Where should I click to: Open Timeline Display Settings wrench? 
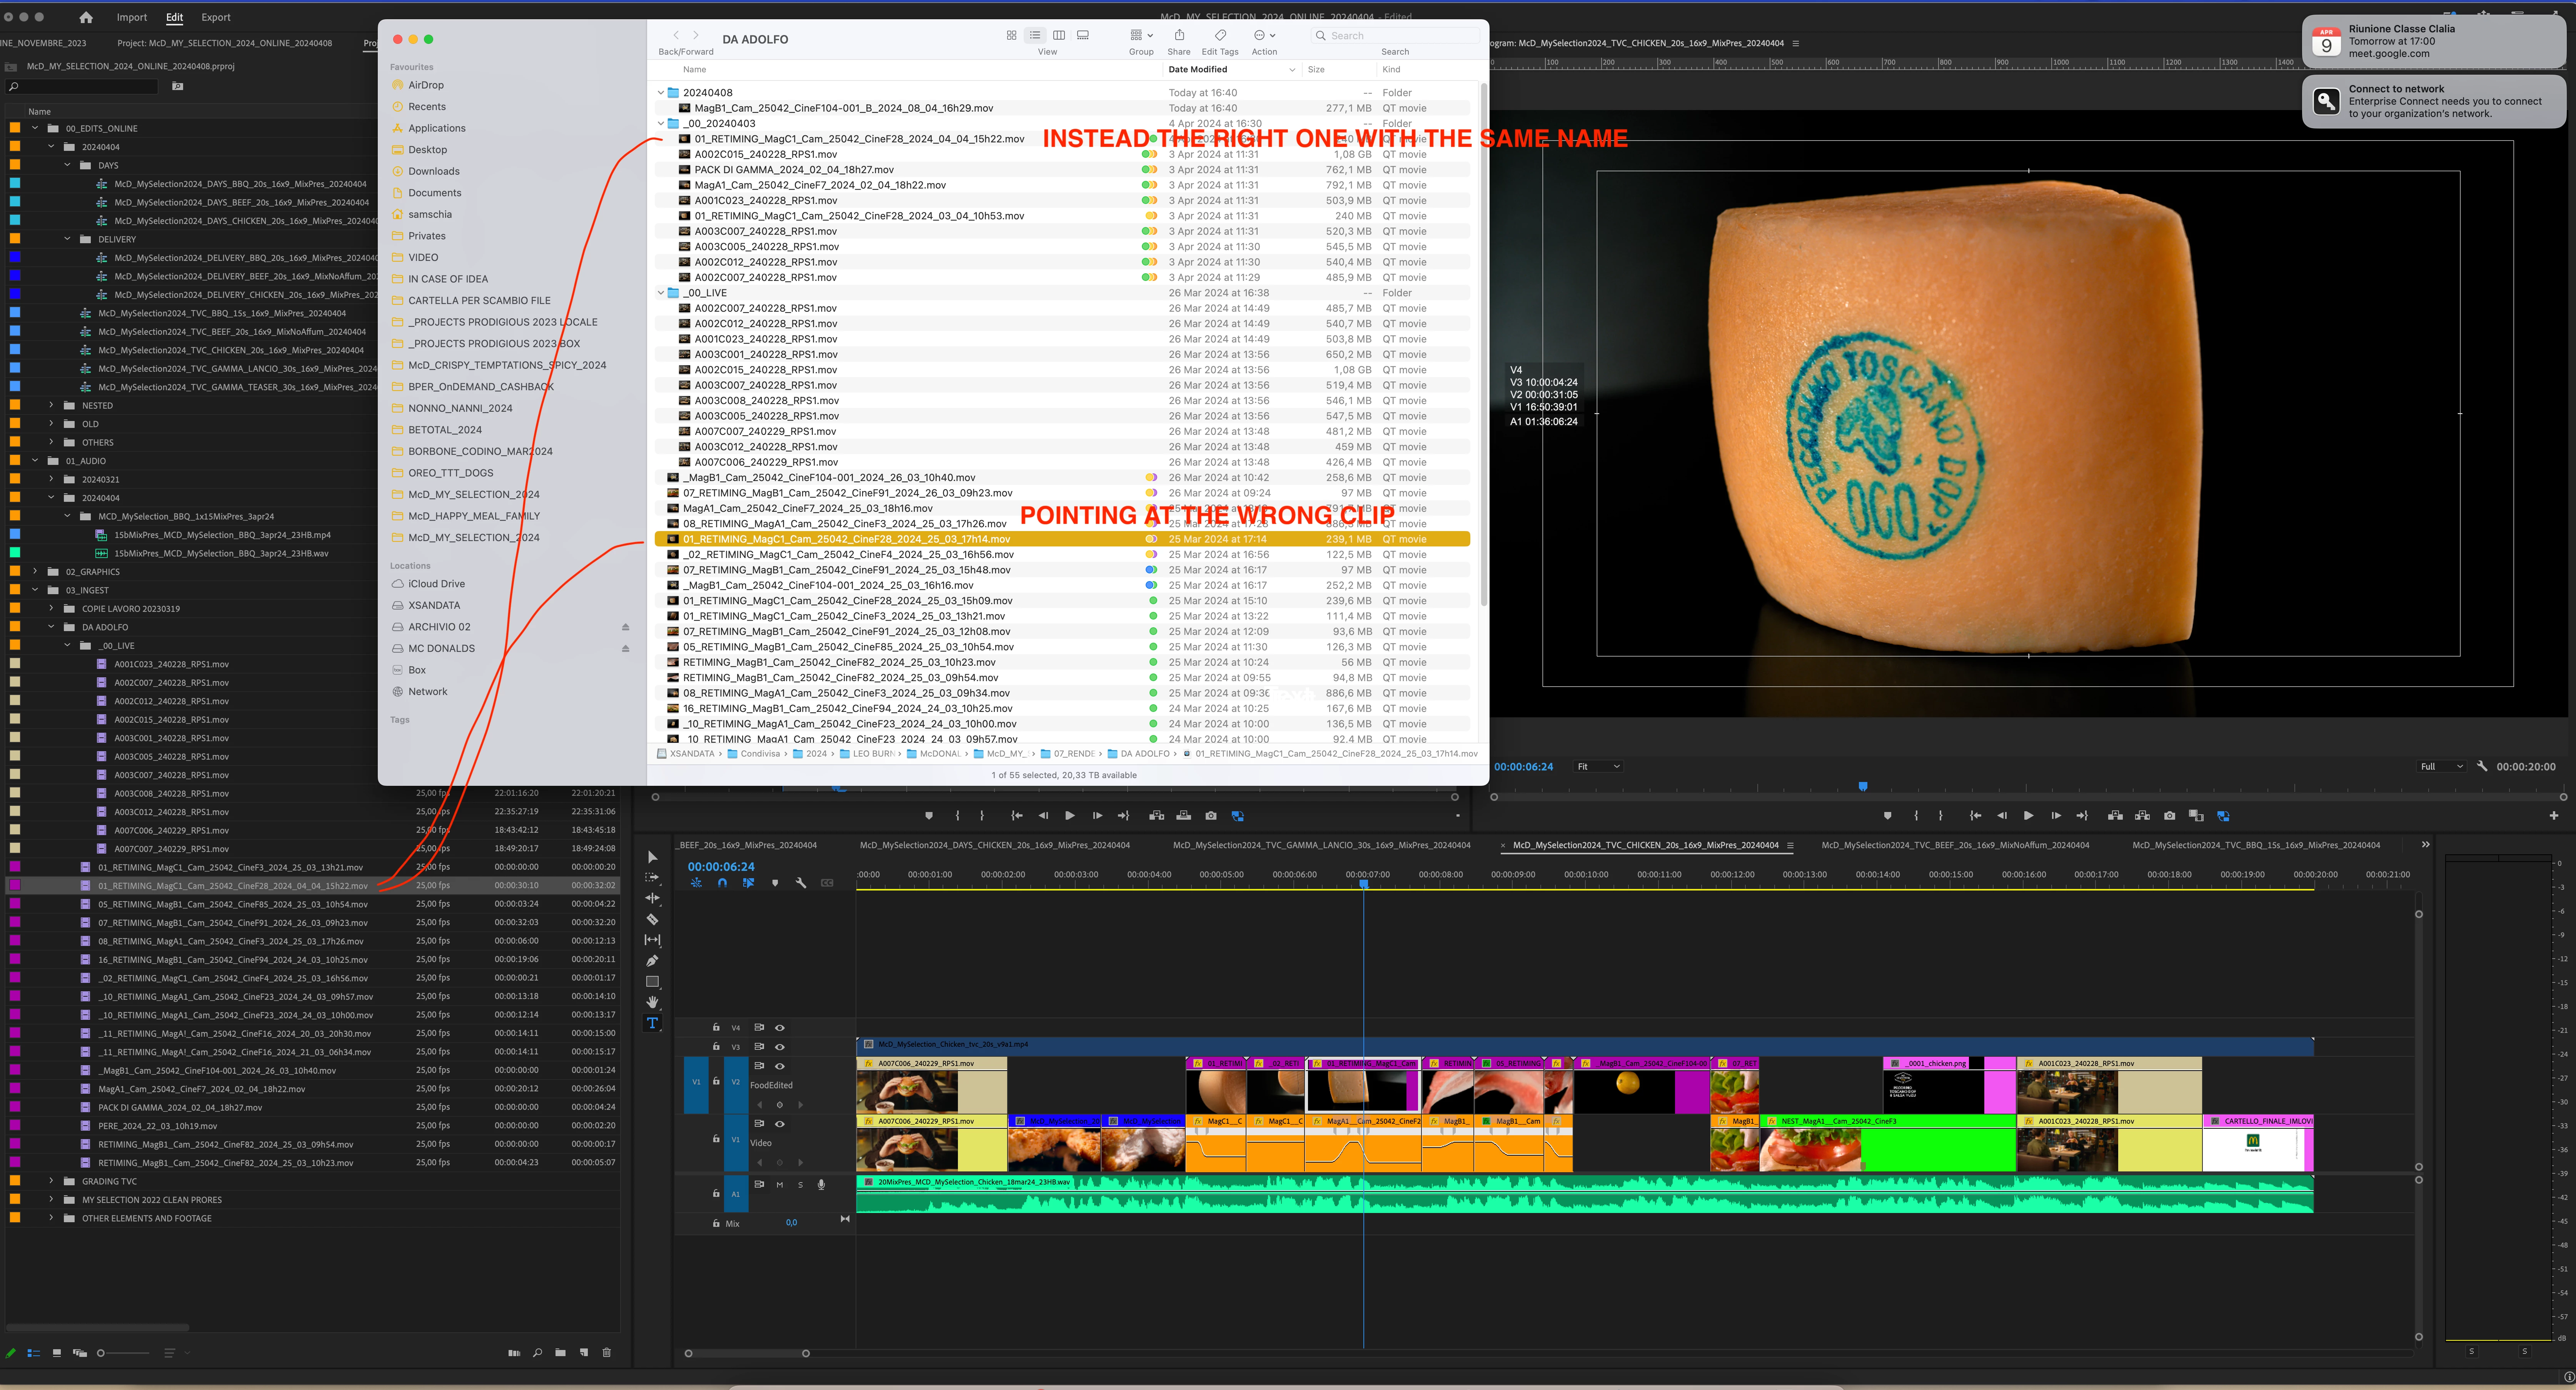click(x=801, y=883)
